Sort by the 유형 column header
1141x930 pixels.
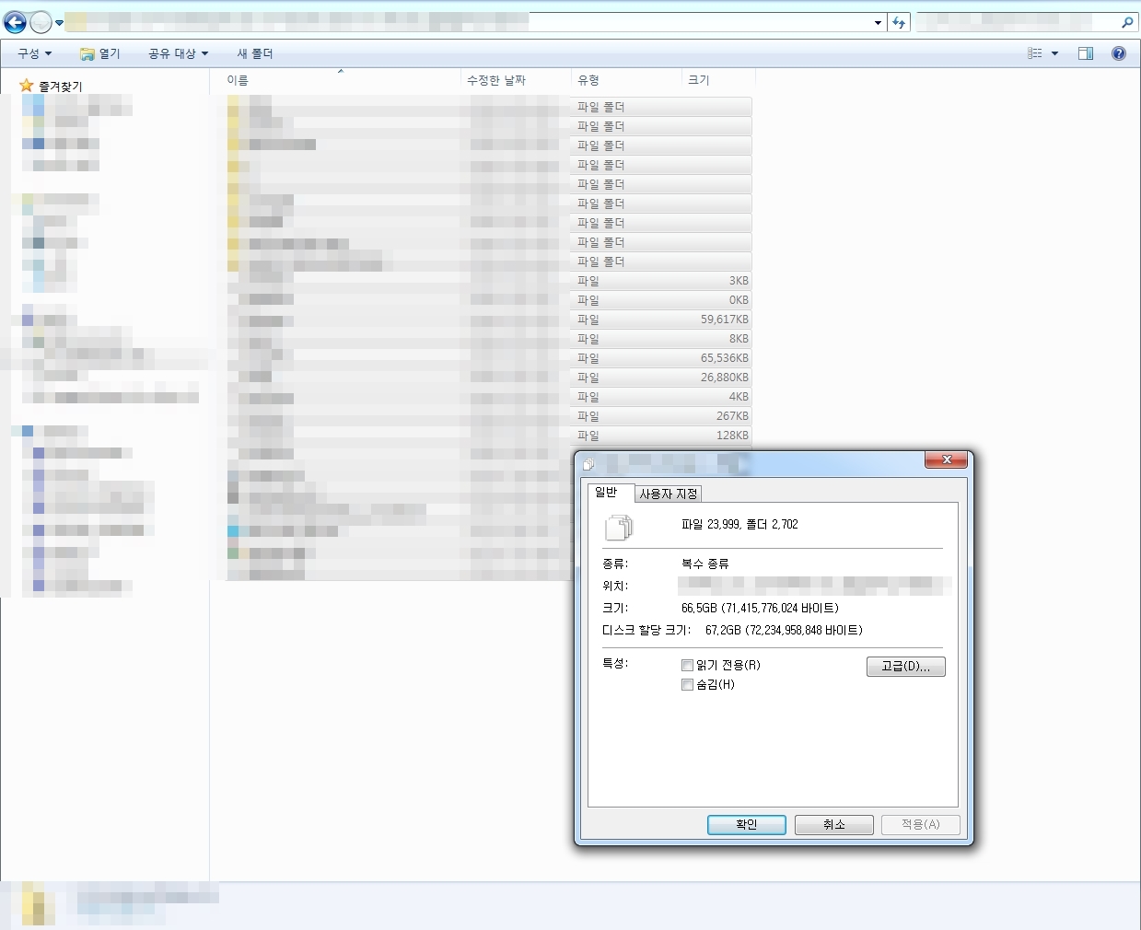pyautogui.click(x=626, y=80)
